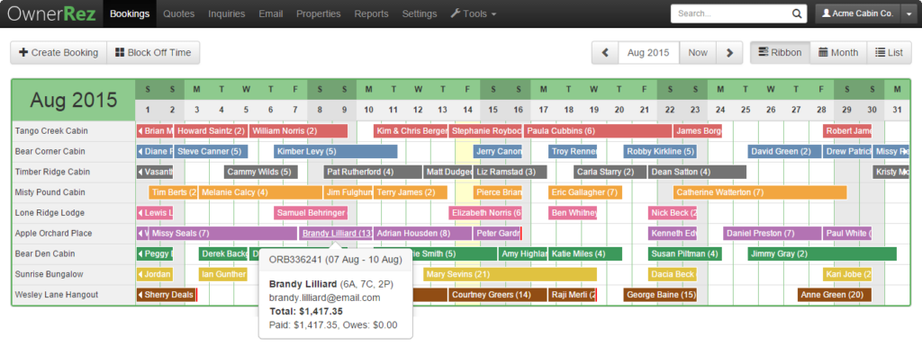Image resolution: width=922 pixels, height=346 pixels.
Task: Open Dean Satton (4) booking
Action: 698,172
